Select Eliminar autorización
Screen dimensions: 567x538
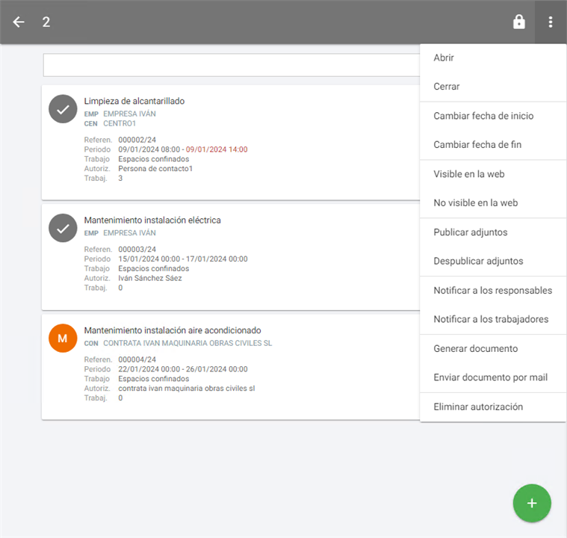pyautogui.click(x=478, y=407)
